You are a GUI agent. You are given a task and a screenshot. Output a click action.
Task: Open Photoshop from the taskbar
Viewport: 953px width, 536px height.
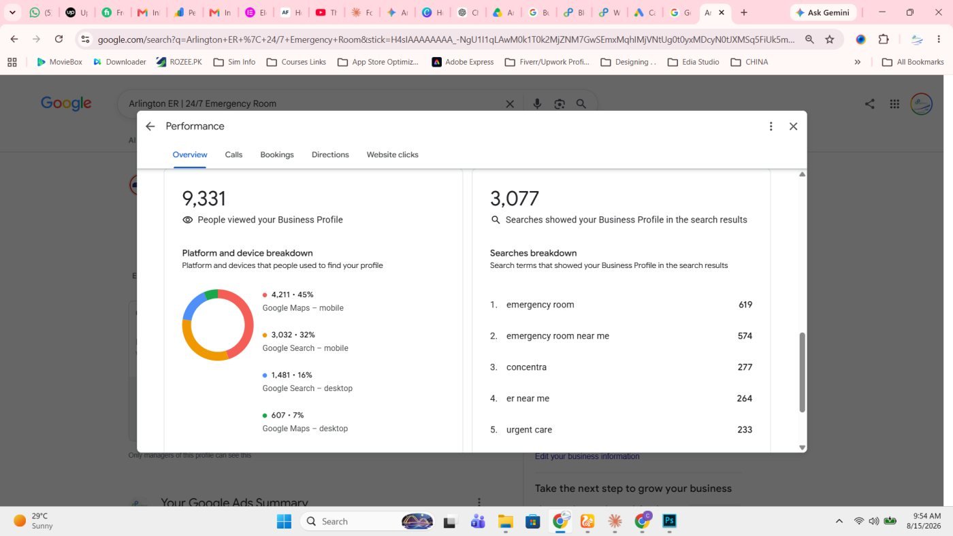pyautogui.click(x=669, y=521)
